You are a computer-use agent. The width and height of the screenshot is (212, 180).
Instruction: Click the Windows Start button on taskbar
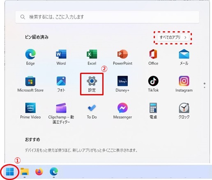[x=10, y=171]
